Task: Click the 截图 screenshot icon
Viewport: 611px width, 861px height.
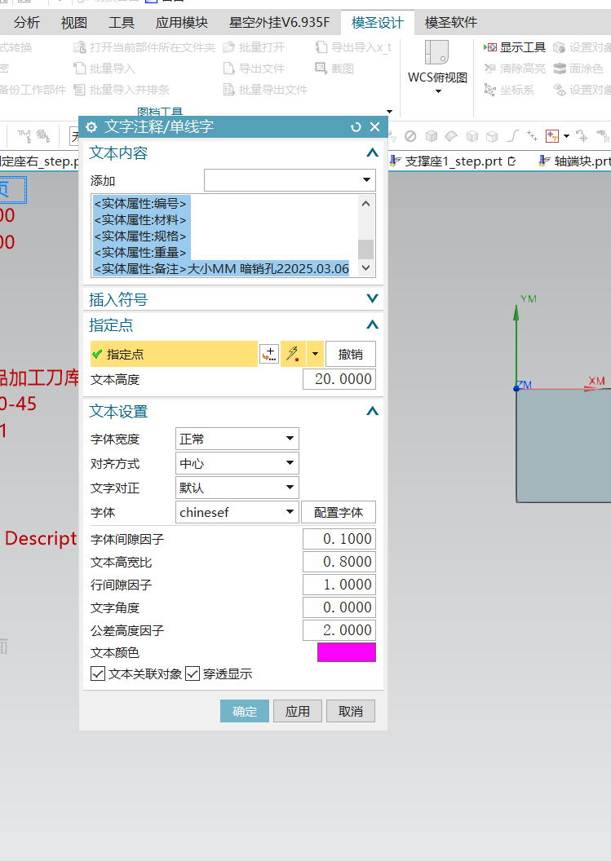Action: pyautogui.click(x=321, y=68)
